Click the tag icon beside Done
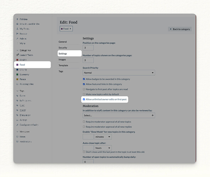This screenshot has height=177, width=210. [x=17, y=96]
